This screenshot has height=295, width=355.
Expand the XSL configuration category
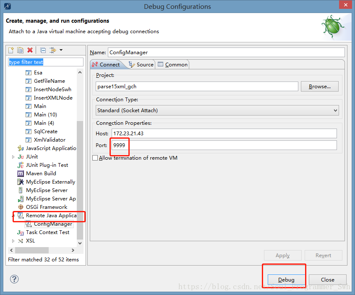coord(13,240)
